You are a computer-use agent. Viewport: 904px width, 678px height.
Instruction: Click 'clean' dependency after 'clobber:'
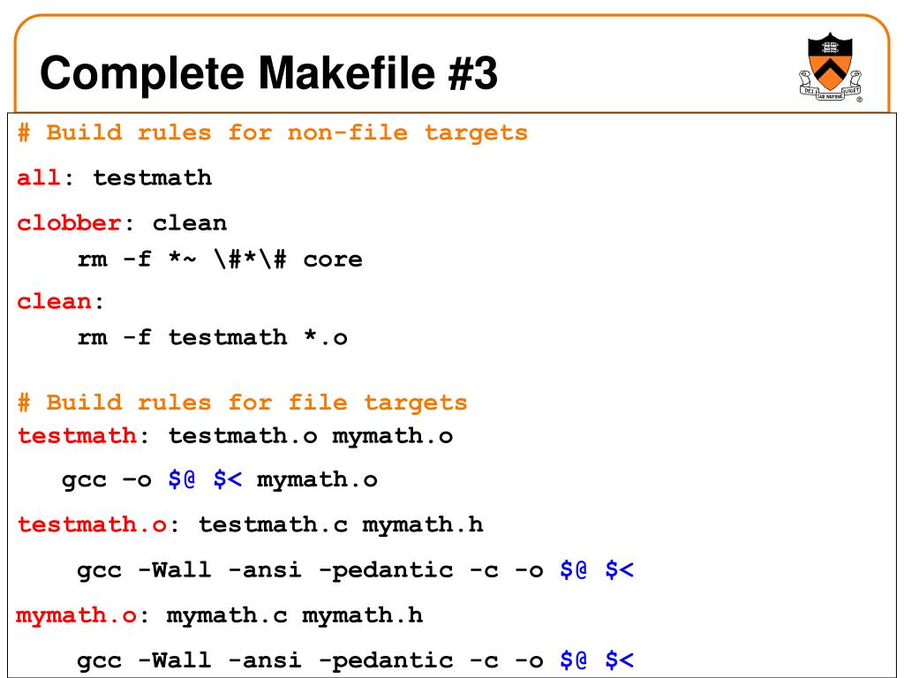click(190, 223)
